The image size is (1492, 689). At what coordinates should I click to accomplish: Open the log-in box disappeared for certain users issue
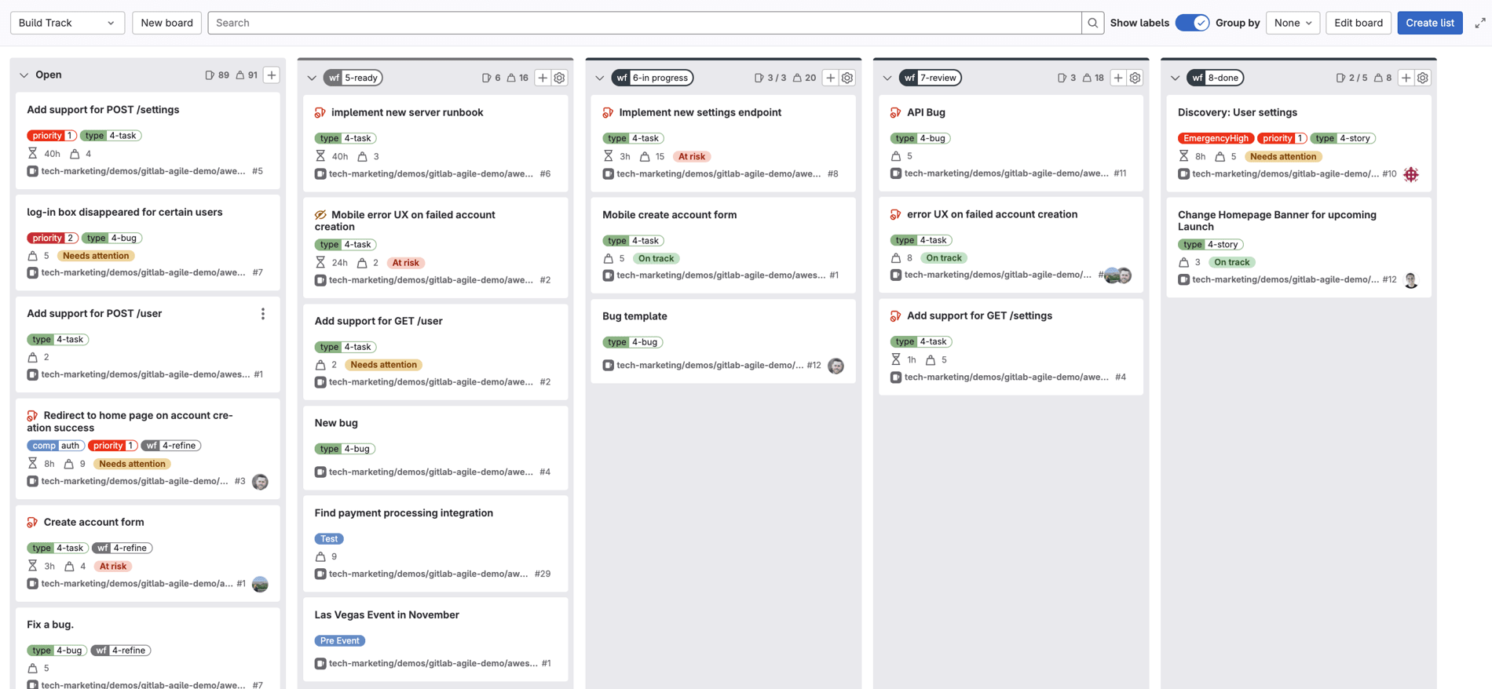click(124, 212)
